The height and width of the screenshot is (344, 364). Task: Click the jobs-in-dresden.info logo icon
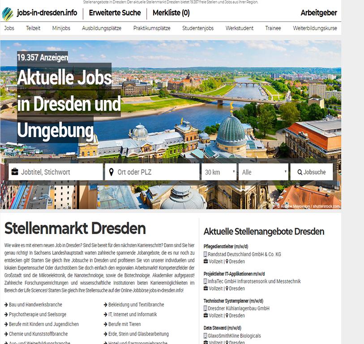pos(8,13)
